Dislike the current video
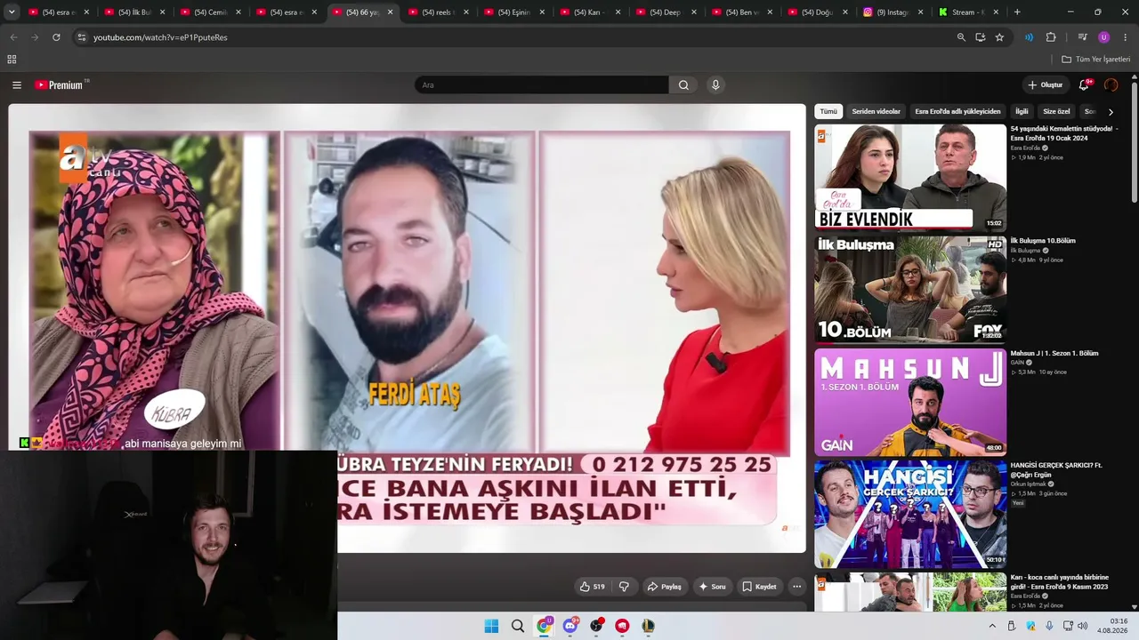1139x640 pixels. (x=624, y=587)
